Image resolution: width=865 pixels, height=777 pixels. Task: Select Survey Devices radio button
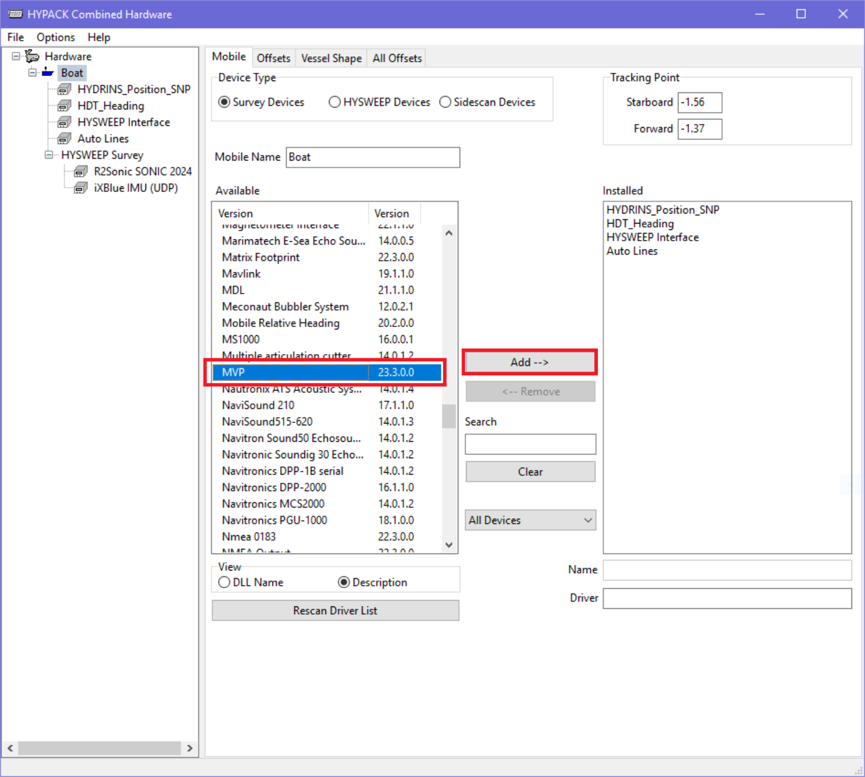pos(224,102)
